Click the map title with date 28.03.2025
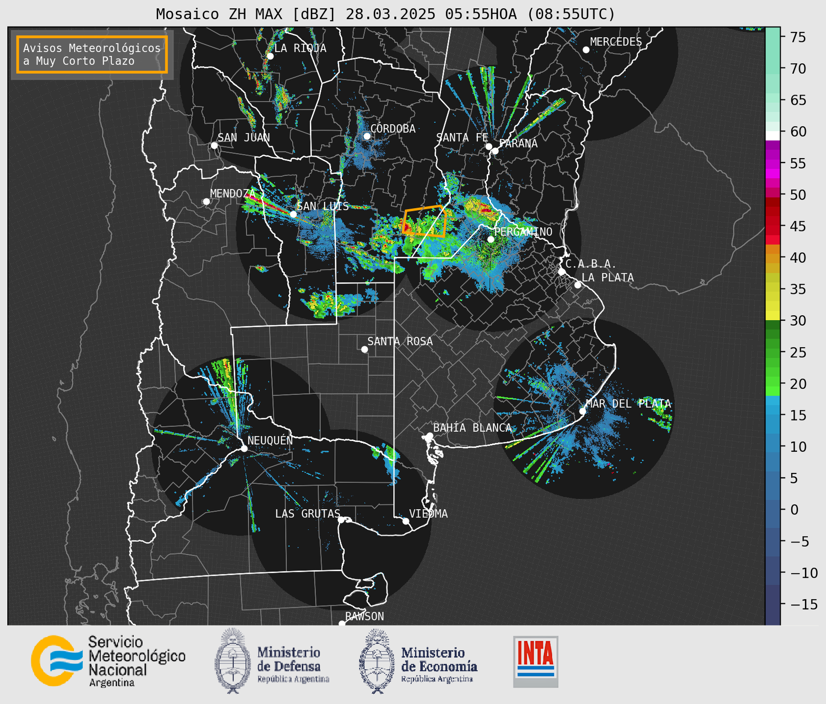The image size is (826, 704). point(385,14)
